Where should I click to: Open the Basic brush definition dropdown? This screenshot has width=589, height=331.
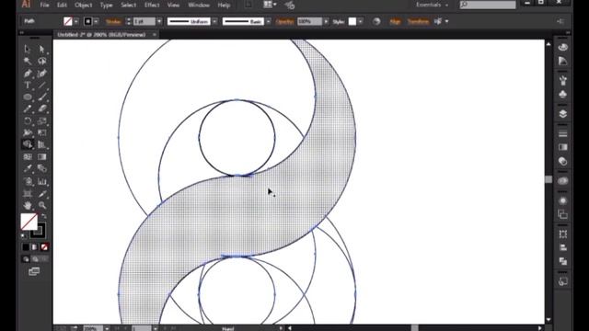coord(268,21)
